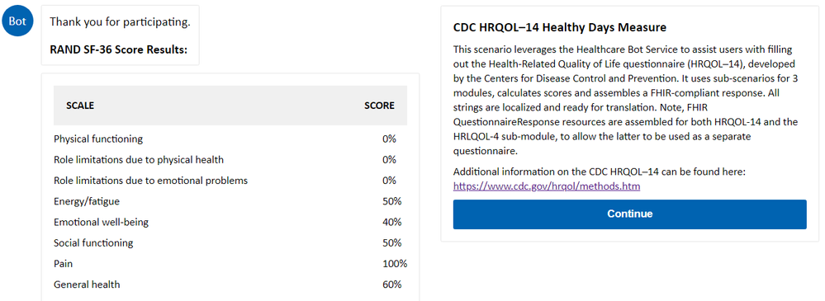
Task: Open the cdc.gov hrqol methods link
Action: click(546, 186)
